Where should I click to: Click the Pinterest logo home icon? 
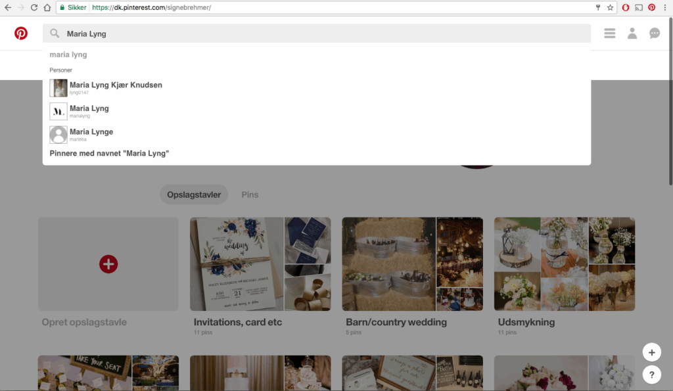tap(20, 33)
